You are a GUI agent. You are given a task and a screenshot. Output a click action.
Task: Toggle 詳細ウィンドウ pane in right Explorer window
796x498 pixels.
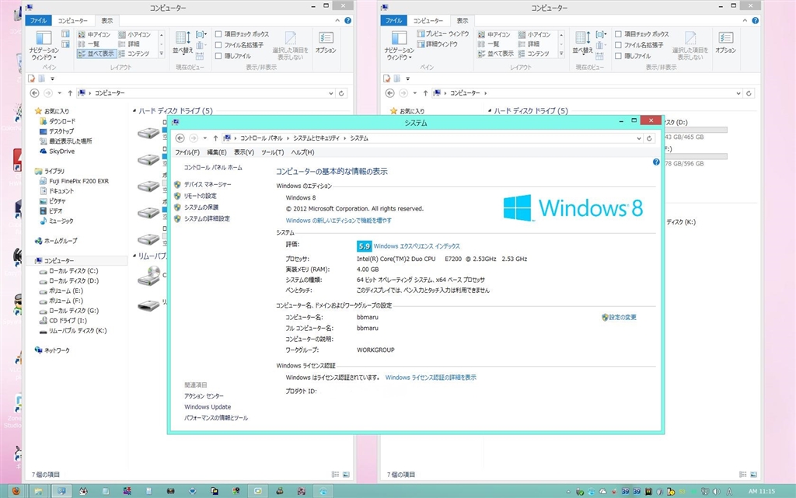[x=437, y=44]
